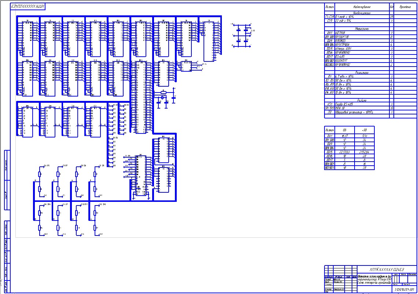This screenshot has width=418, height=294.
Task: Select the '4,7 кОм ± 10%' resistor value
Action: click(x=344, y=76)
